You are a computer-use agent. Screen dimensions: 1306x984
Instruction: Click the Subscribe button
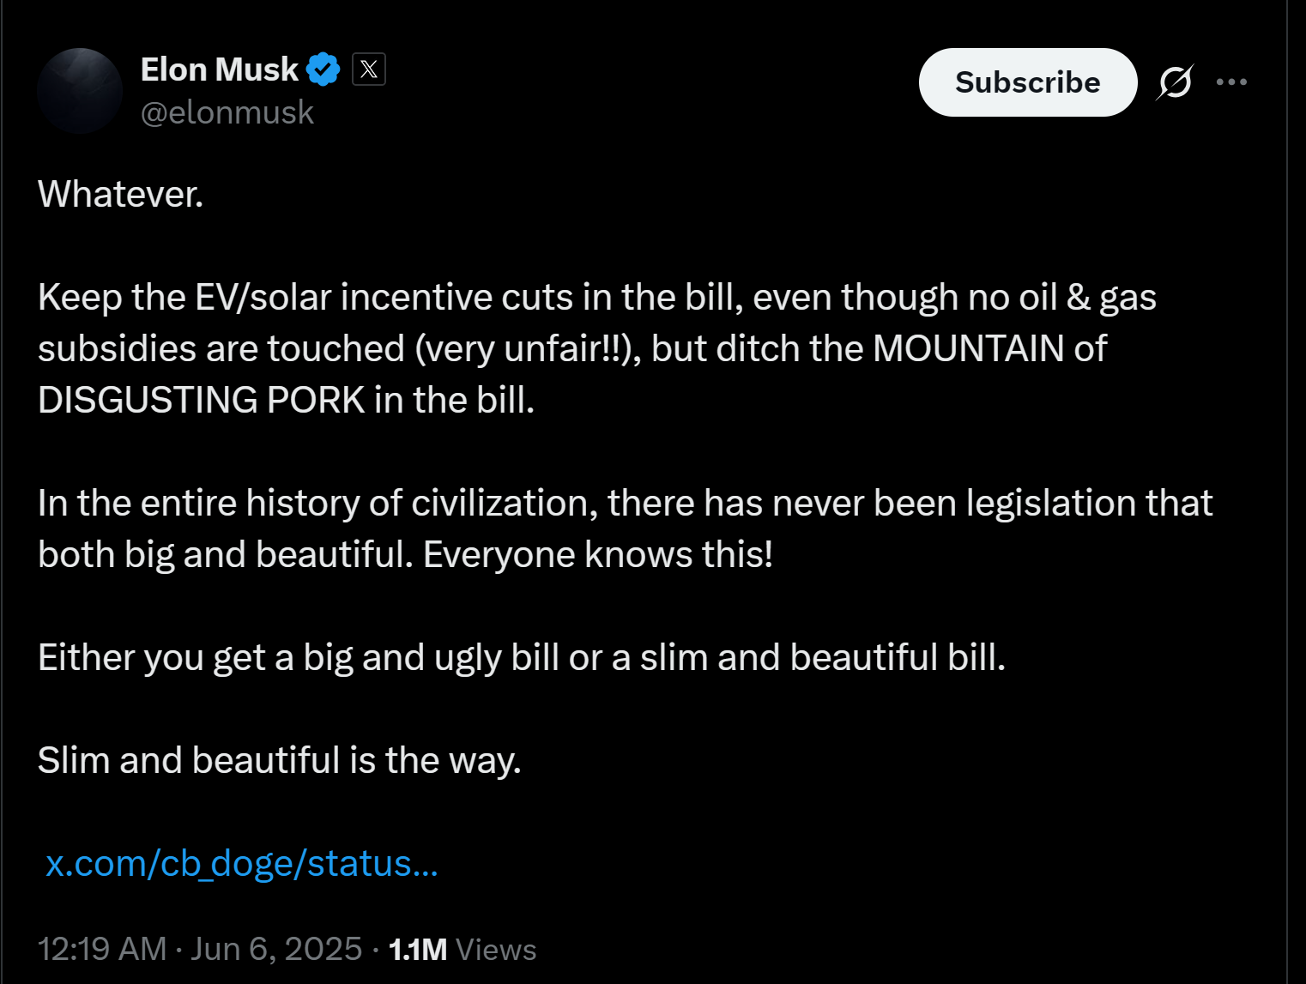tap(1028, 82)
